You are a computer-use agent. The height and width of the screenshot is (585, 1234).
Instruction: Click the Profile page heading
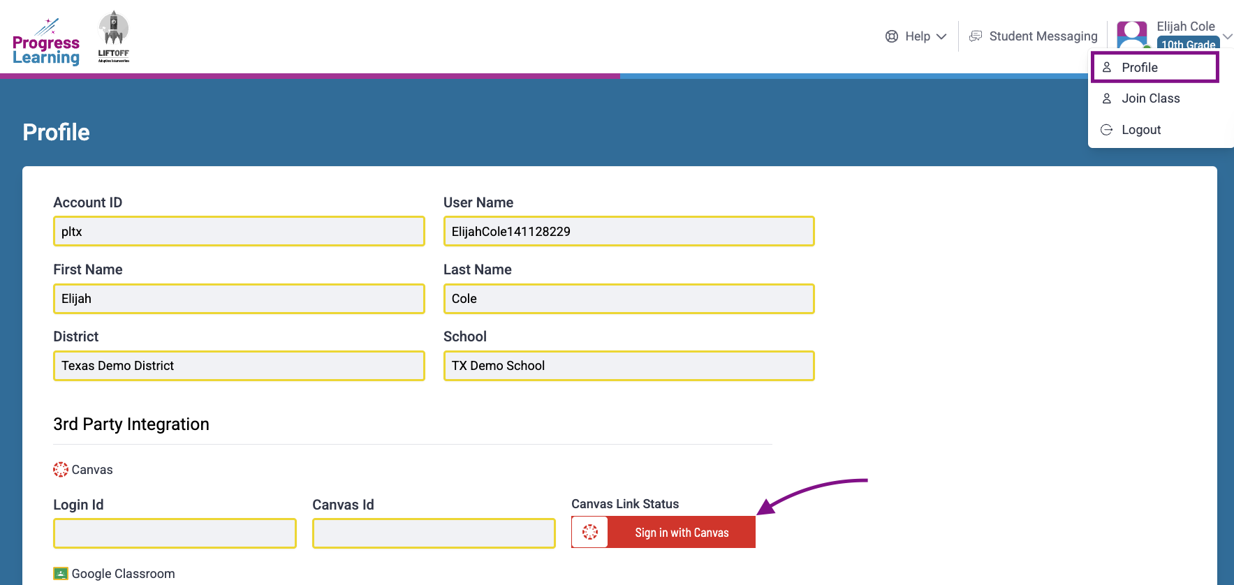click(56, 133)
